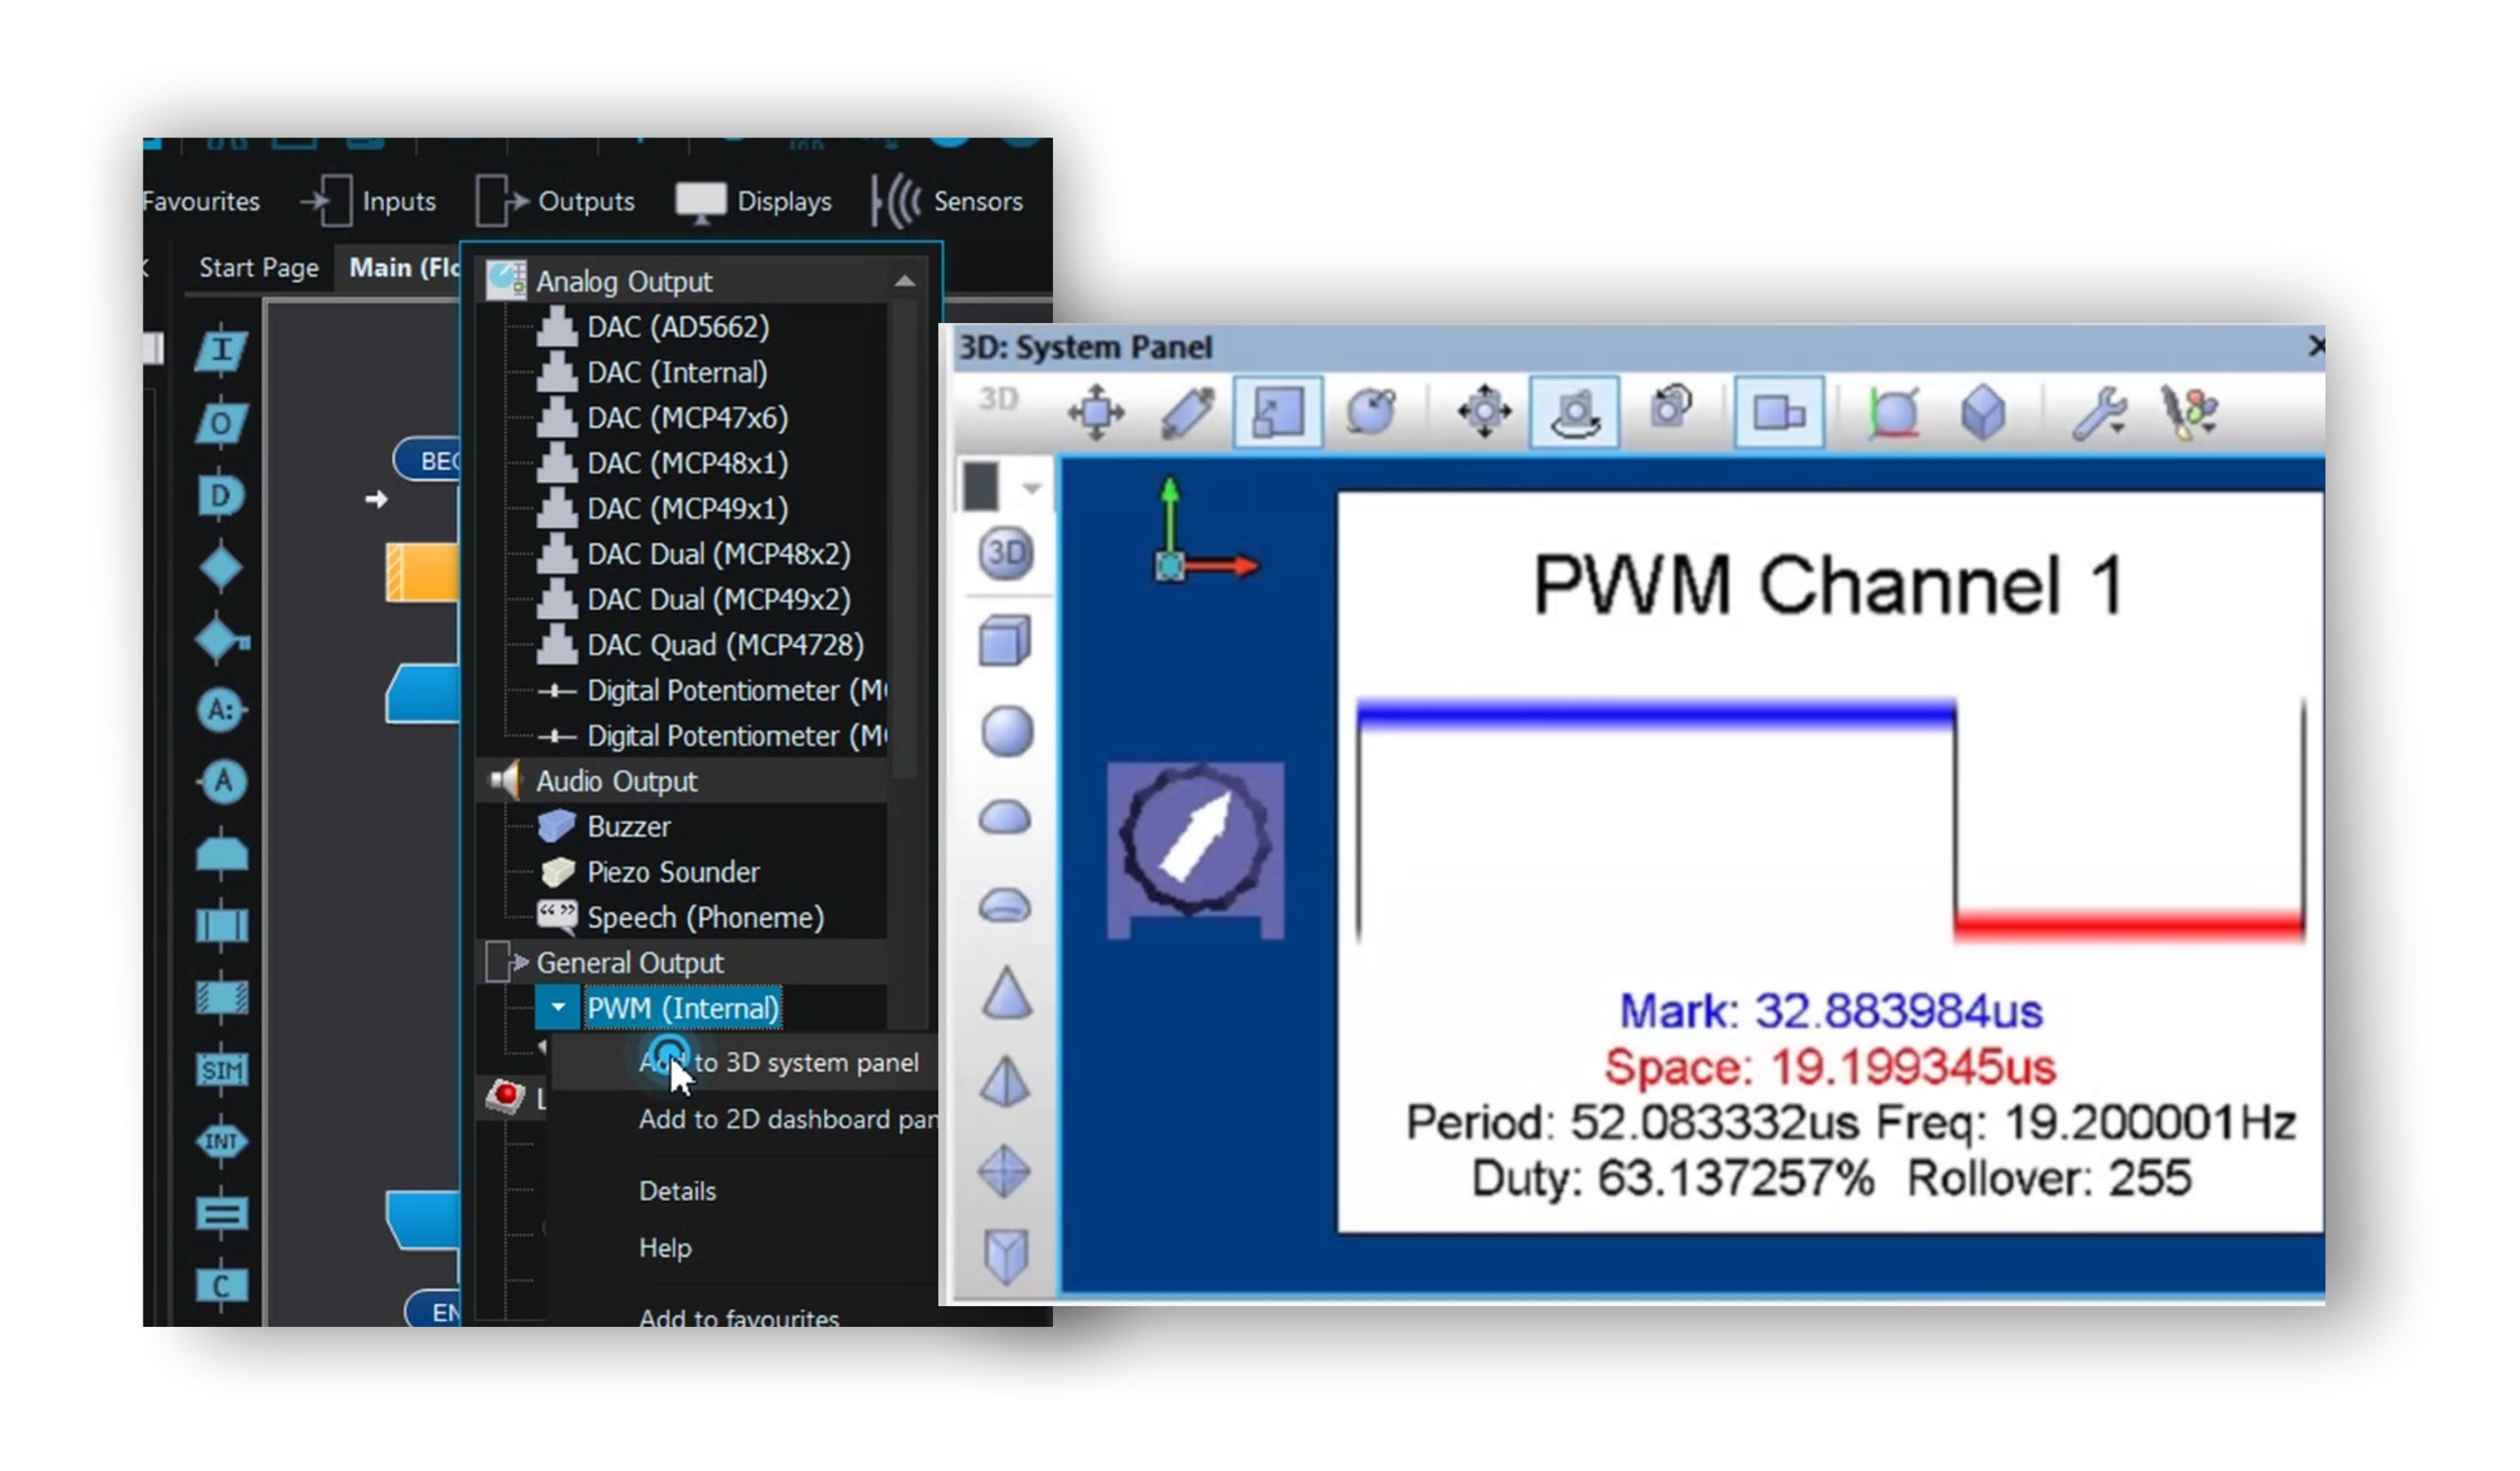Choose the Piezo Sounder component
Screen dimensions: 2520x1471
[x=649, y=873]
